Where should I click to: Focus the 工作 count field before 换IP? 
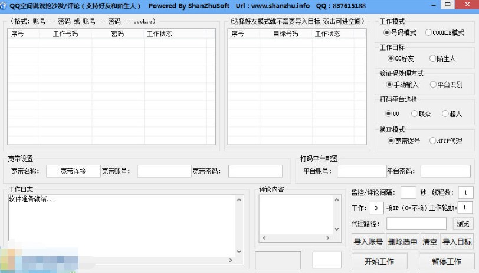coord(376,208)
